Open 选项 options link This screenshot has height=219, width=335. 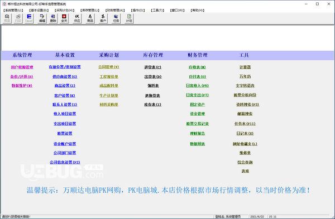245,171
